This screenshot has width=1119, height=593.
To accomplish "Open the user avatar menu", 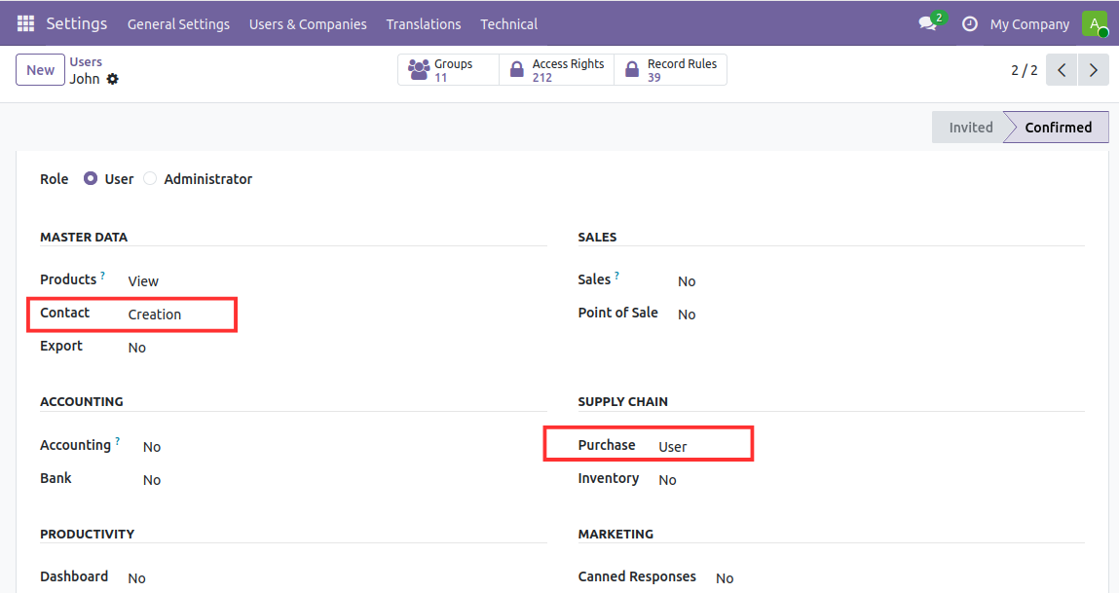I will tap(1095, 23).
